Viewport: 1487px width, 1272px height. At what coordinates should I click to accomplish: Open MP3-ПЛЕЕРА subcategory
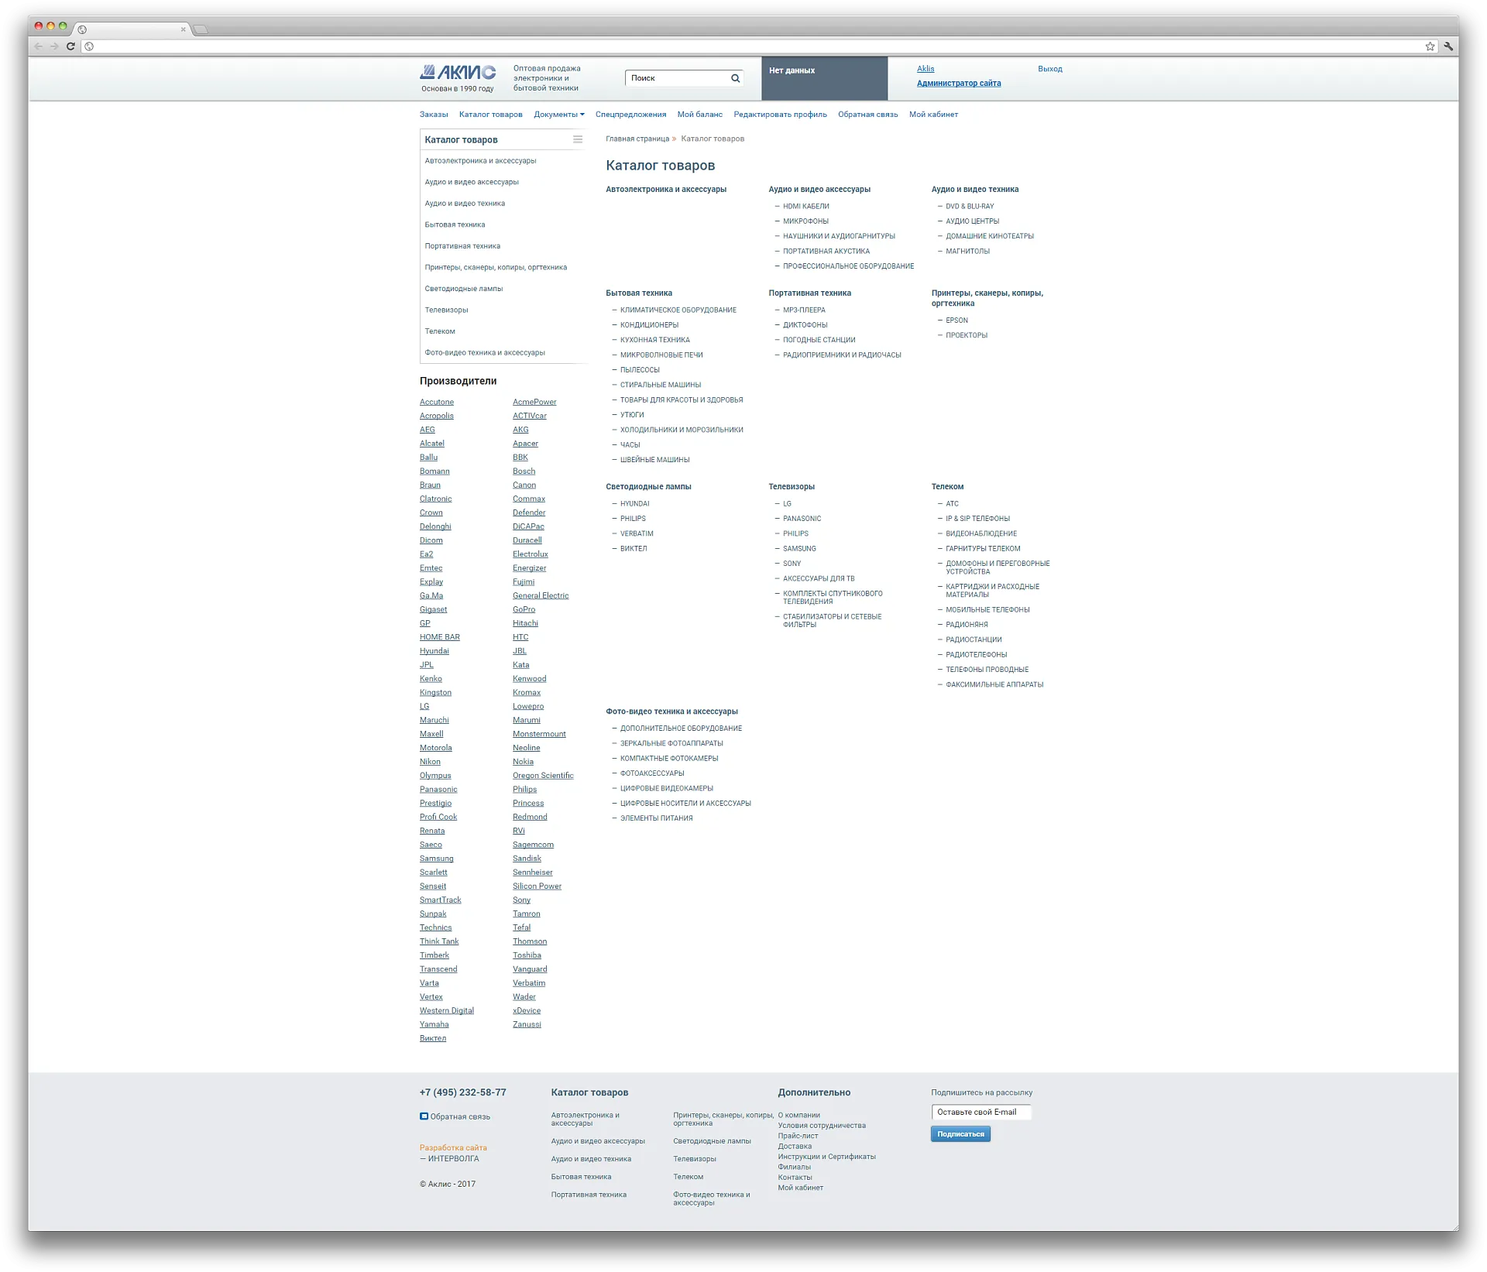point(804,310)
